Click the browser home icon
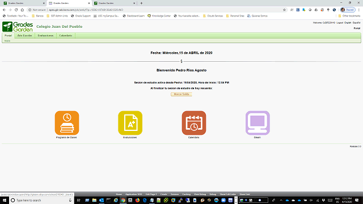 pos(22,10)
